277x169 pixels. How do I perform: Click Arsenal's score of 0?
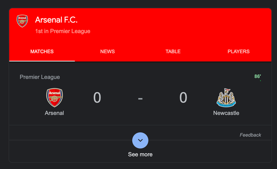tap(97, 98)
